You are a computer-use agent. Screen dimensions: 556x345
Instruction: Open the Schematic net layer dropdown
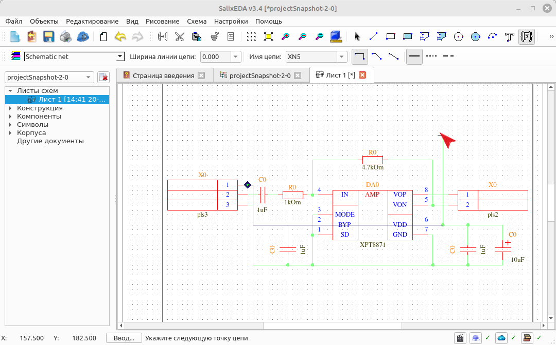[x=120, y=56]
